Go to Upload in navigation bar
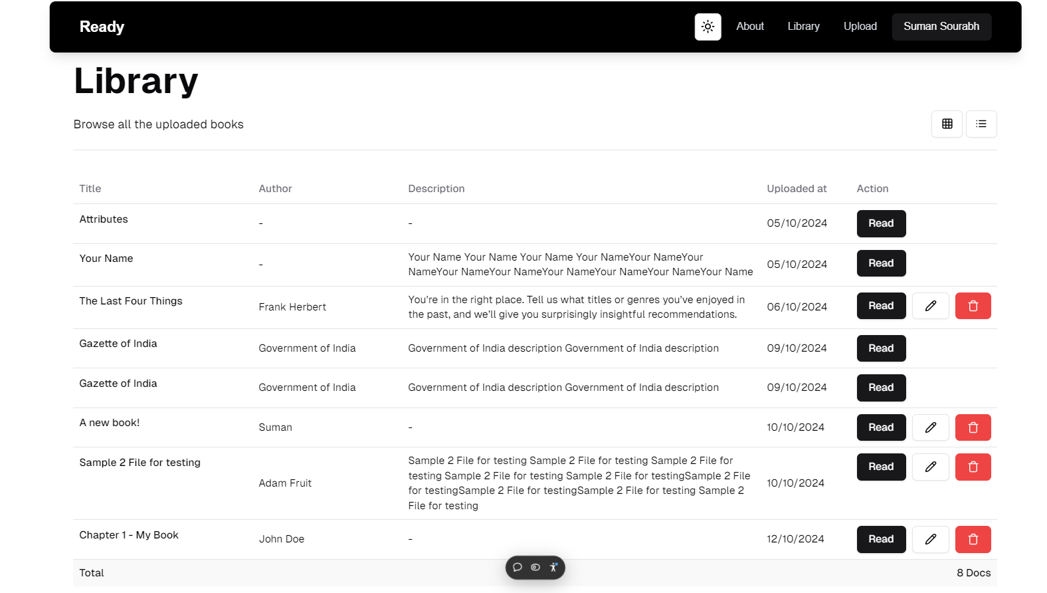Viewport: 1047px width, 593px height. (860, 27)
